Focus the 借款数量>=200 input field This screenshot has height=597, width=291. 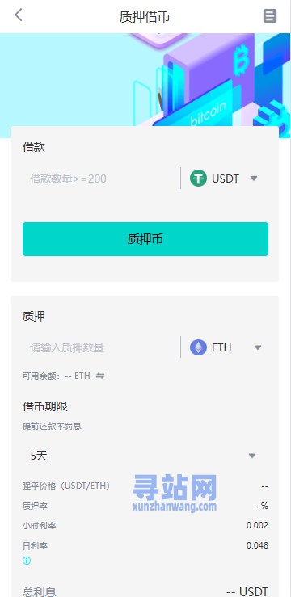101,179
